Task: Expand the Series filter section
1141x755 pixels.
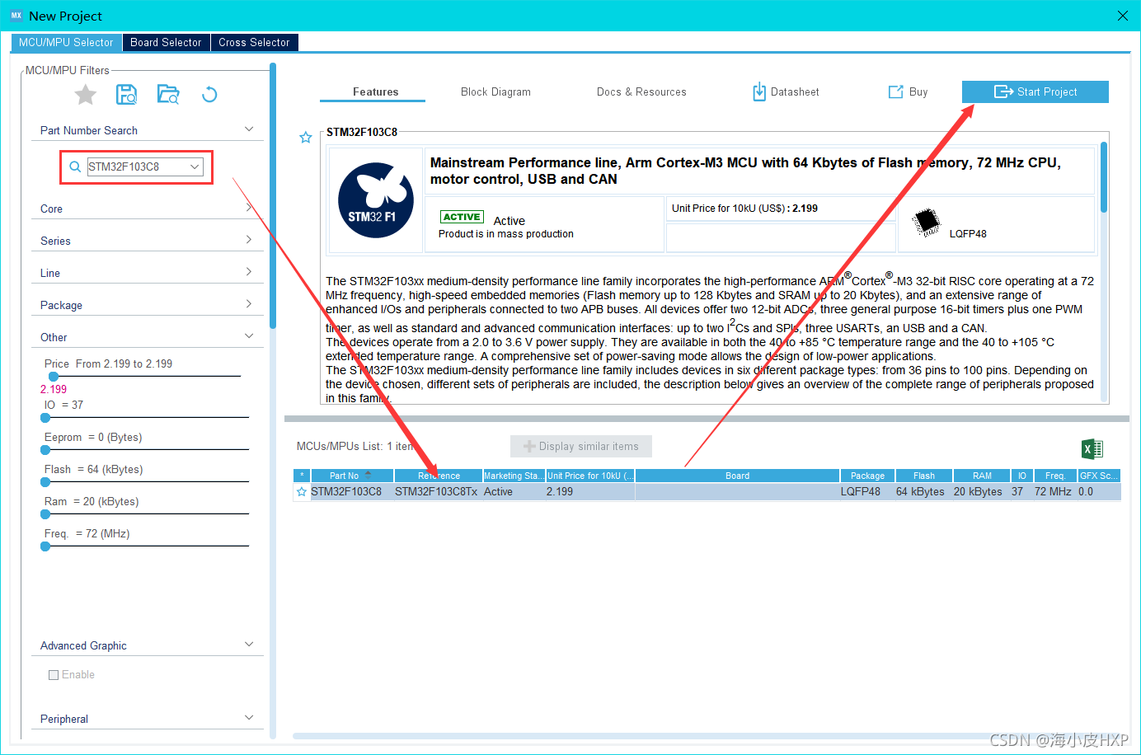Action: (249, 239)
